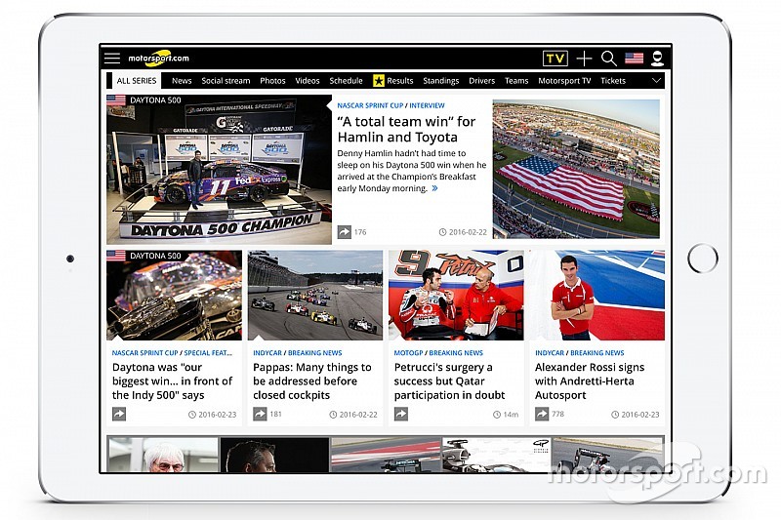This screenshot has width=781, height=520.
Task: Click INDYCAR link above Rossi article
Action: click(550, 353)
